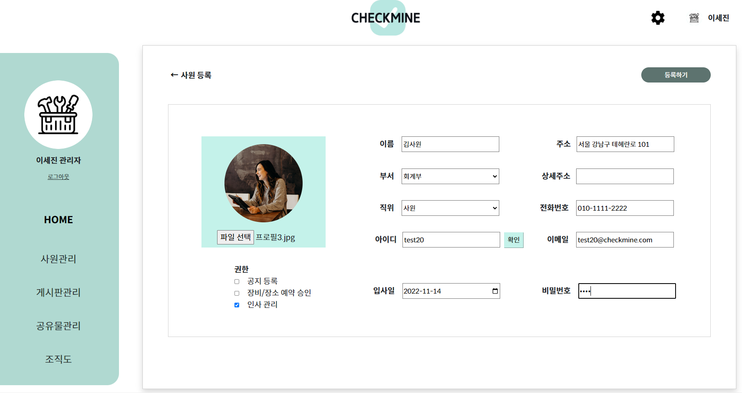Navigate to HOME in the sidebar
Screen dimensions: 742x393
pyautogui.click(x=58, y=220)
